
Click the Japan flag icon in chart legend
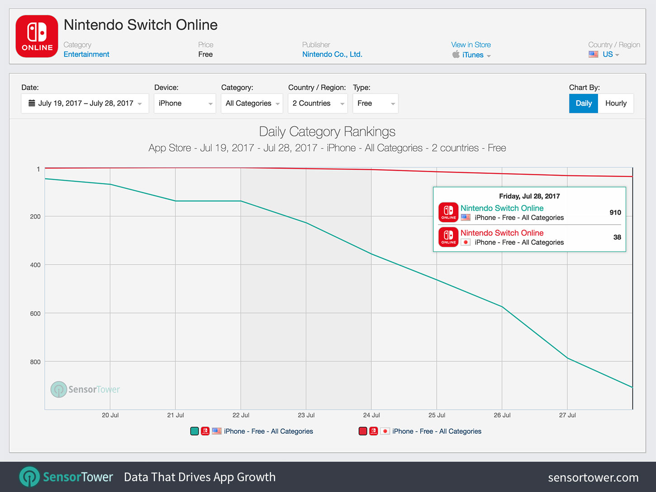click(385, 431)
